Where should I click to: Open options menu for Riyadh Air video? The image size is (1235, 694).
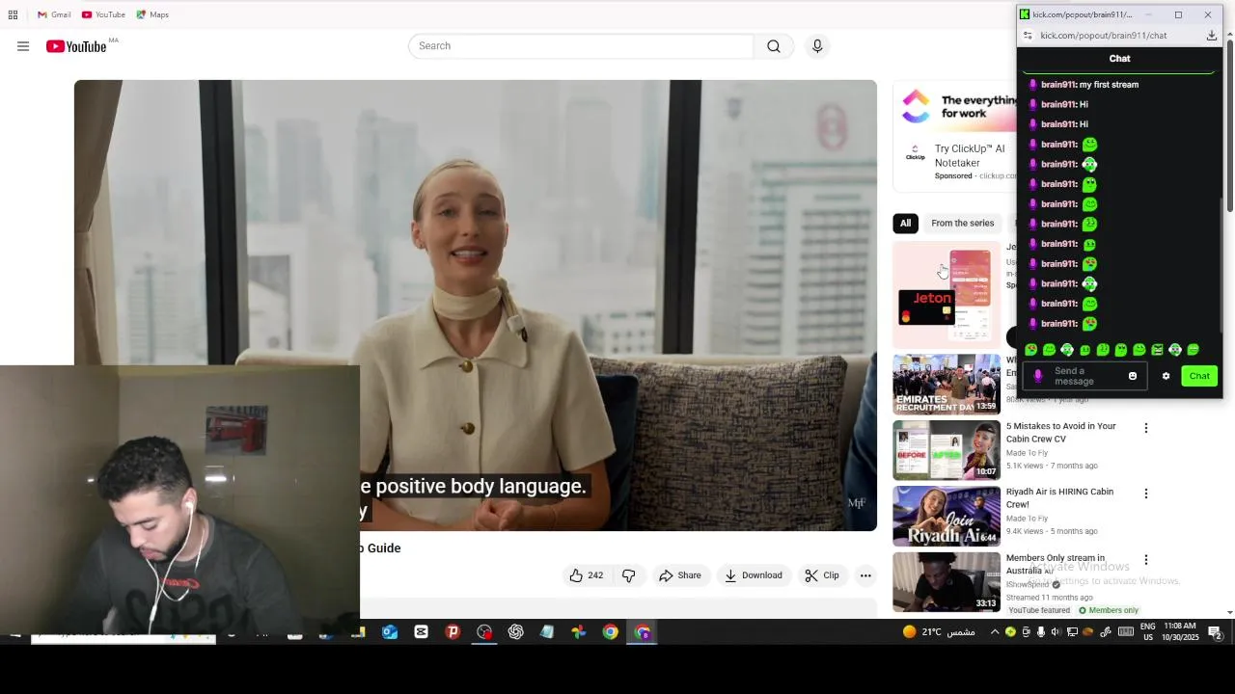pyautogui.click(x=1146, y=494)
